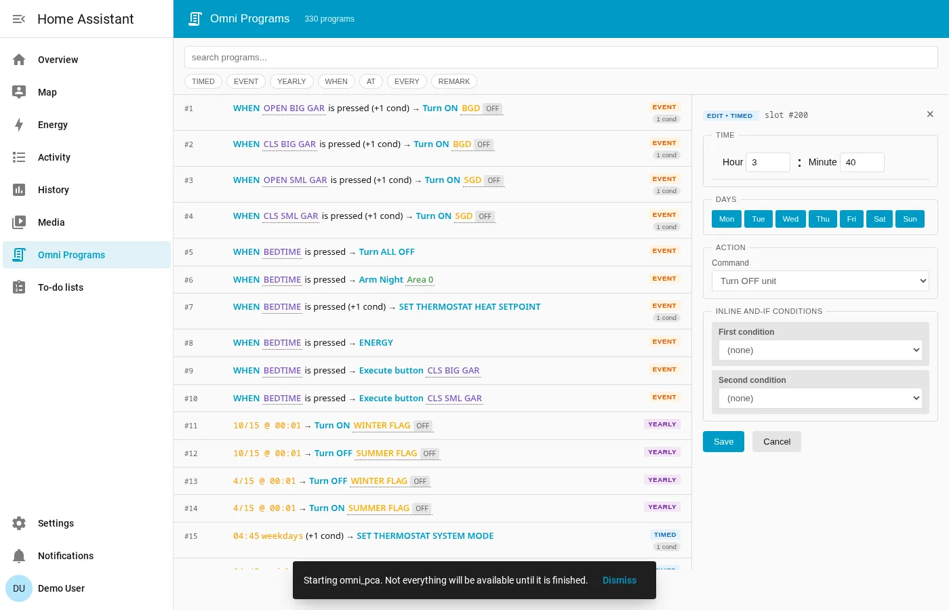Open the To-do lists clipboard icon
The width and height of the screenshot is (949, 610).
pos(19,287)
